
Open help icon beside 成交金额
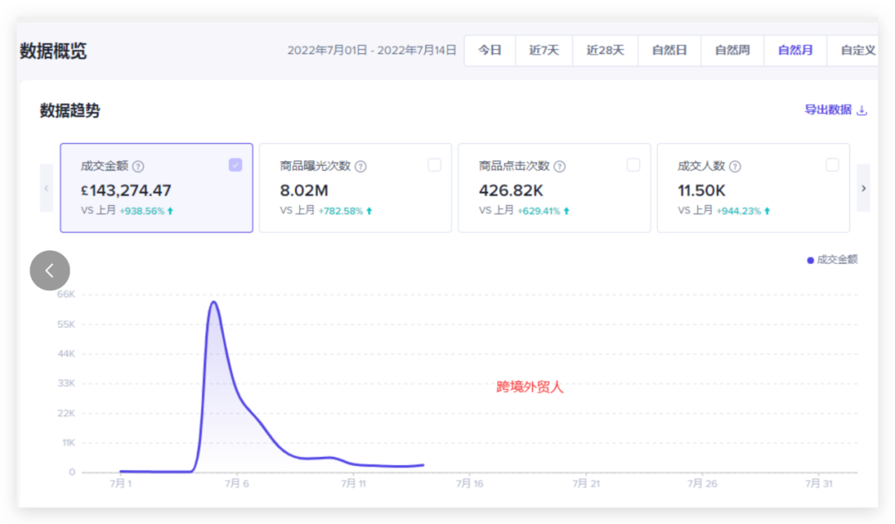[138, 166]
